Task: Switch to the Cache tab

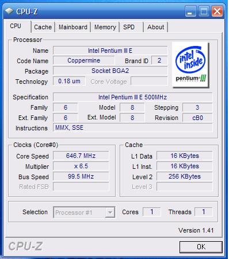Action: point(43,27)
